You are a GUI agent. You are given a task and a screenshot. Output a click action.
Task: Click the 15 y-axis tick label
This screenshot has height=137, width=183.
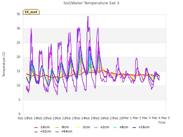click(18, 71)
